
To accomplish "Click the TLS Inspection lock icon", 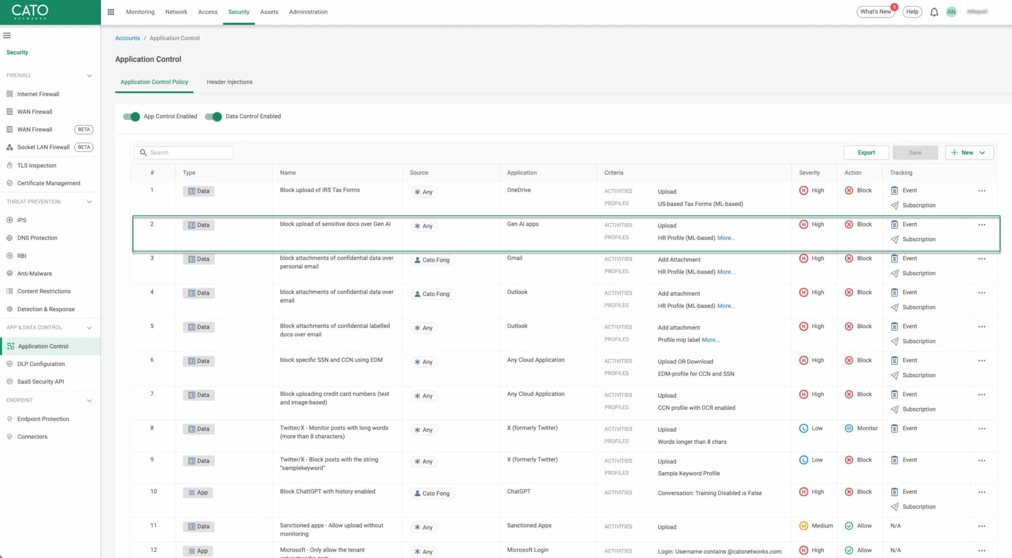I will (x=10, y=165).
